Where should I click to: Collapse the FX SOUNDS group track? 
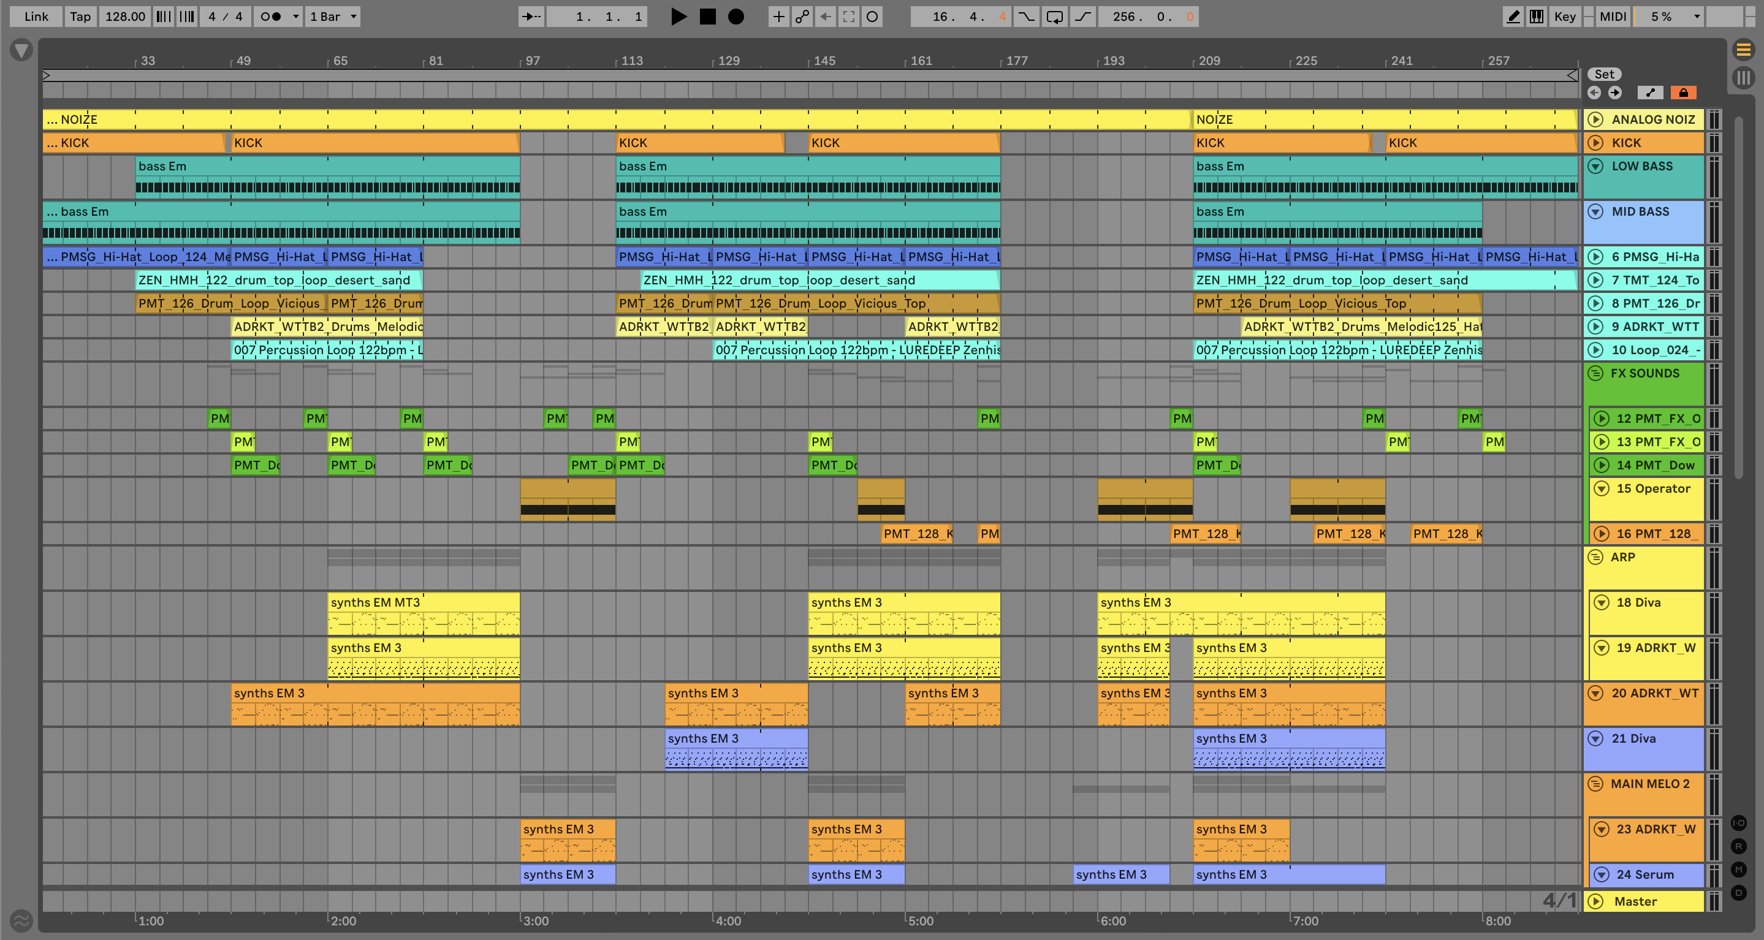click(1595, 373)
